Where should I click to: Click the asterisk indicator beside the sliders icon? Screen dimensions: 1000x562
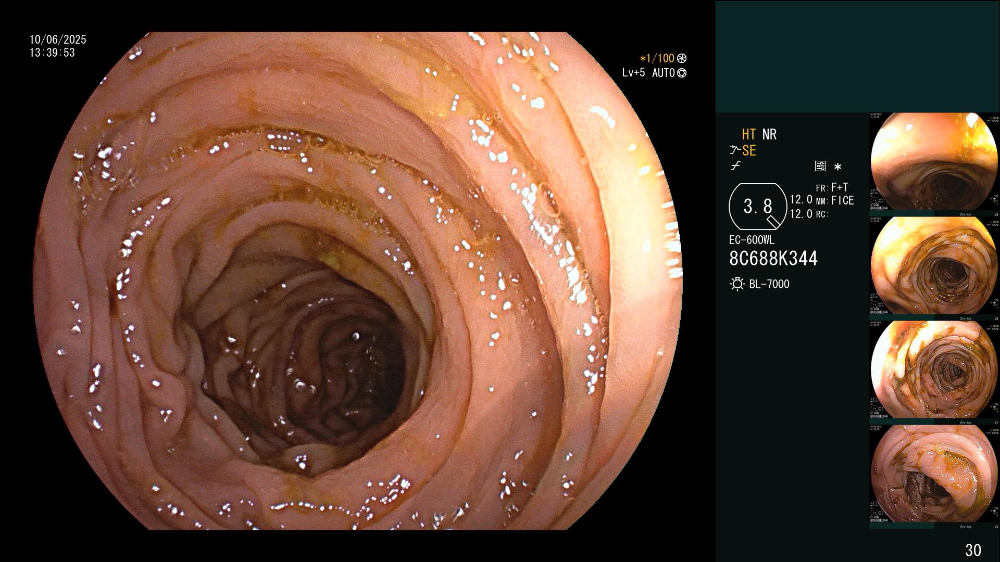[x=838, y=167]
